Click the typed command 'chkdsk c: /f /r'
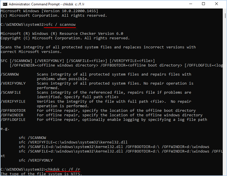This screenshot has height=176, width=227. pyautogui.click(x=63, y=169)
